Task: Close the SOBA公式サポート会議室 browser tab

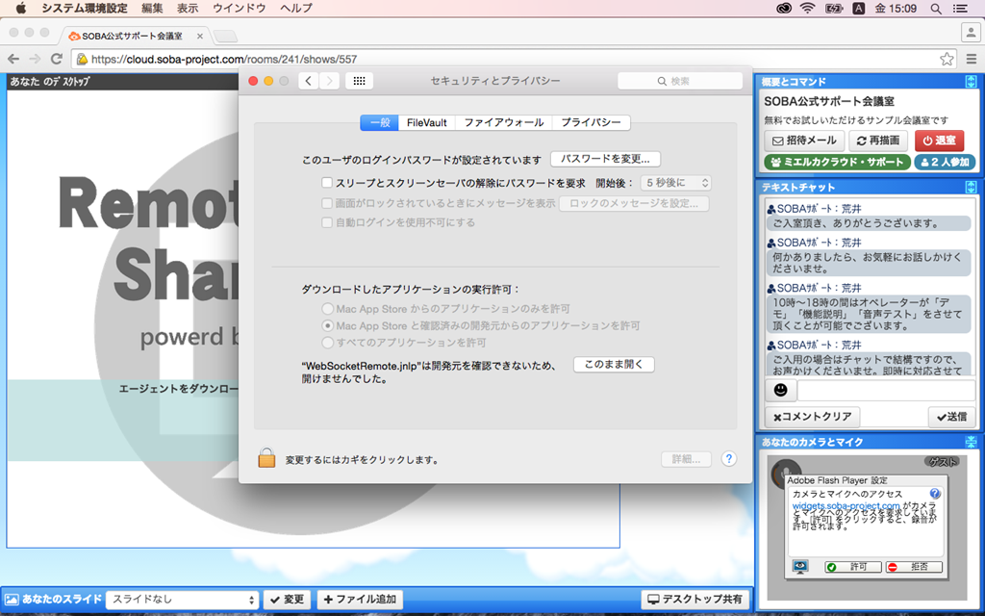Action: (x=200, y=36)
